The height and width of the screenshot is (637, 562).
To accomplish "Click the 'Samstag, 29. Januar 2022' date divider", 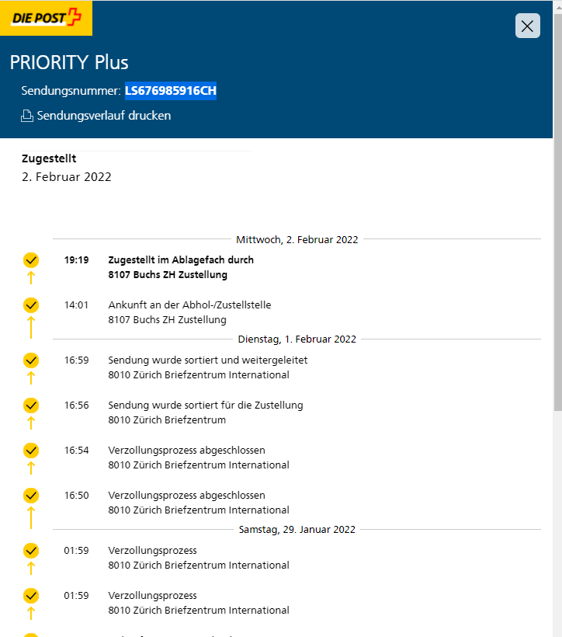I will point(297,529).
